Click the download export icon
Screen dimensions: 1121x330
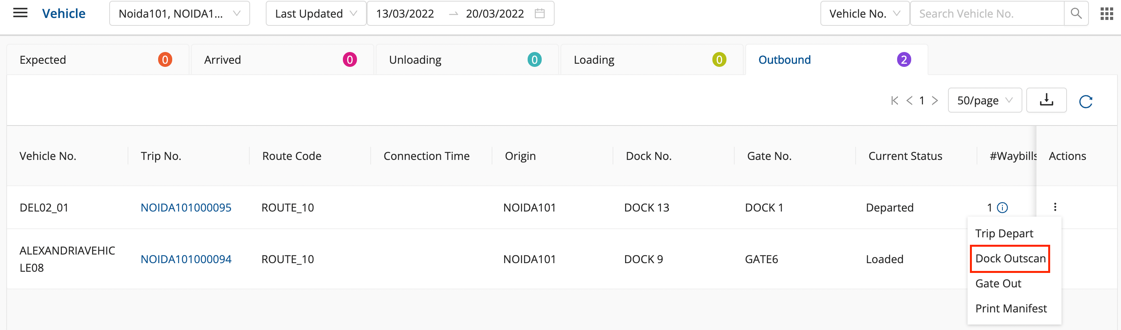click(1046, 100)
